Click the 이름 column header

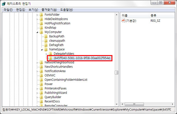[x=135, y=15]
